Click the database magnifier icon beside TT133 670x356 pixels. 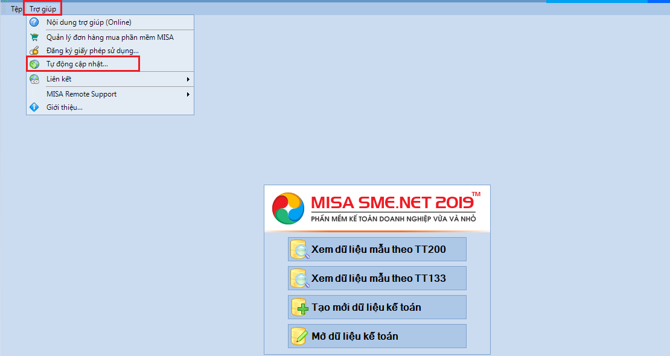299,278
